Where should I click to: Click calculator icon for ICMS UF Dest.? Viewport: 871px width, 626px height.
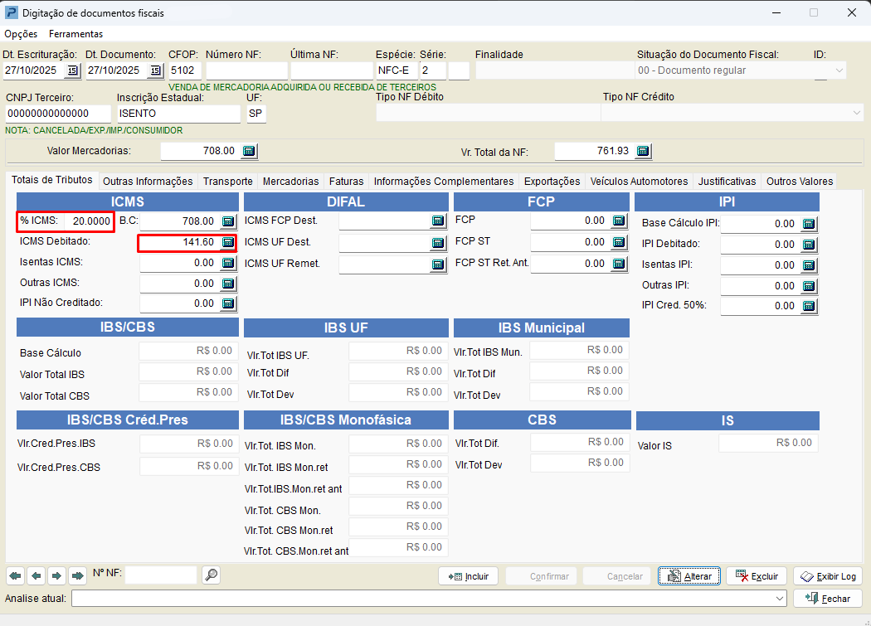coord(438,243)
